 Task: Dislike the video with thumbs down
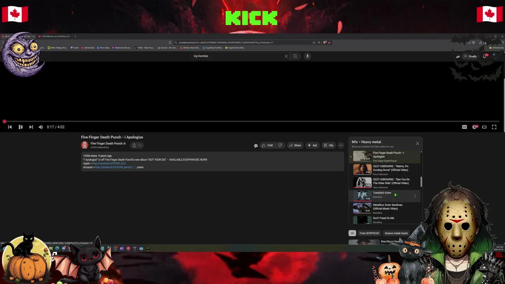[x=280, y=146]
